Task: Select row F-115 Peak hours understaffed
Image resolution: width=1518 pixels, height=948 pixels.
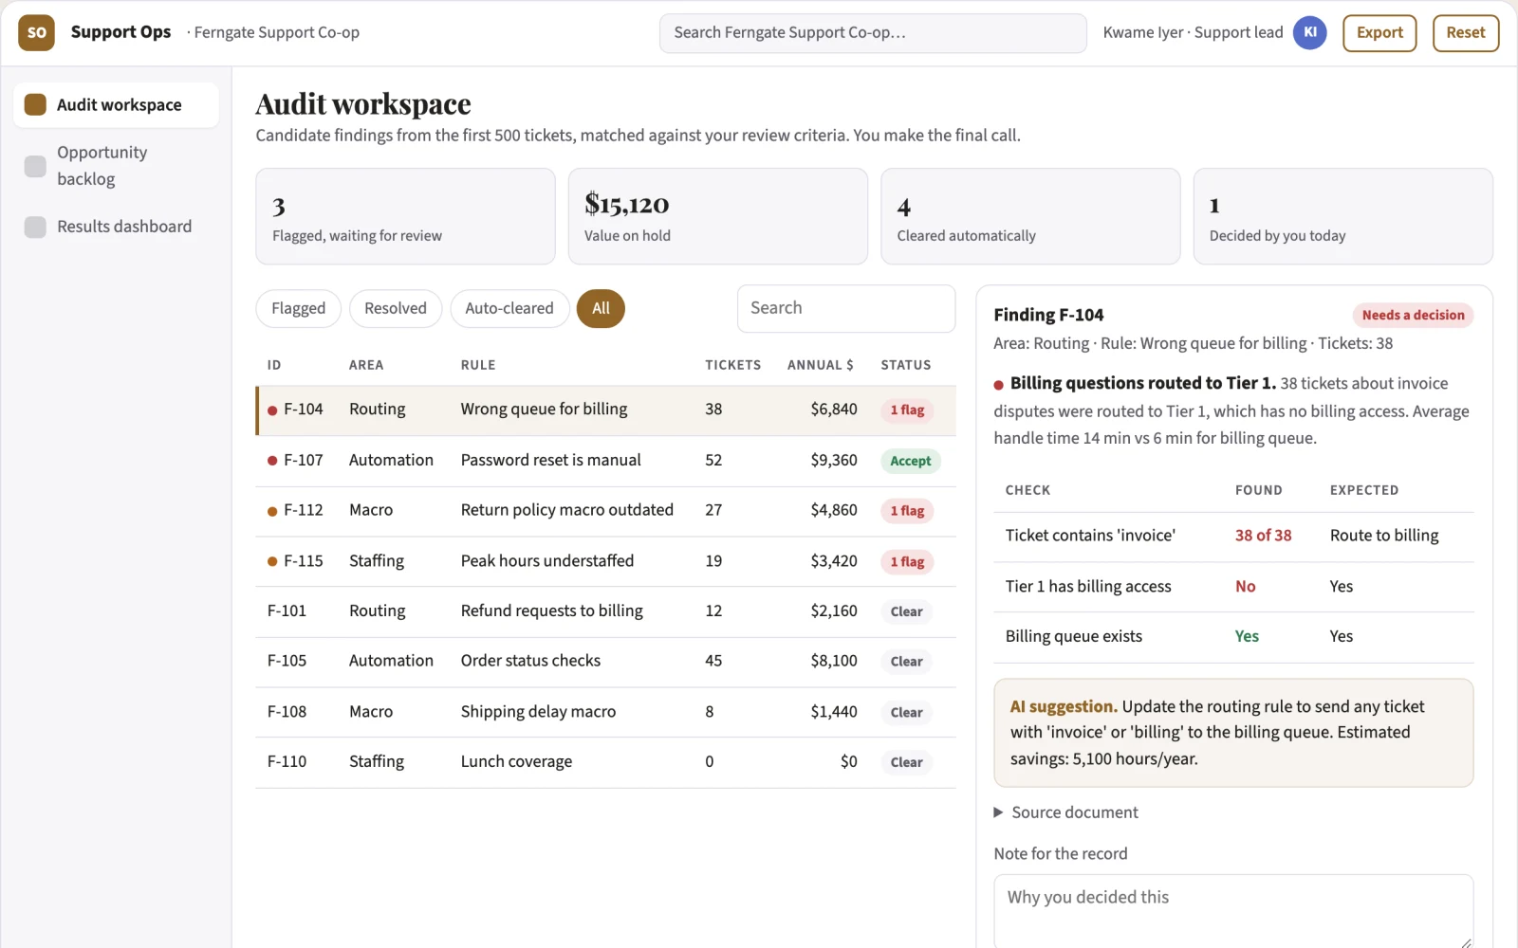Action: [605, 561]
